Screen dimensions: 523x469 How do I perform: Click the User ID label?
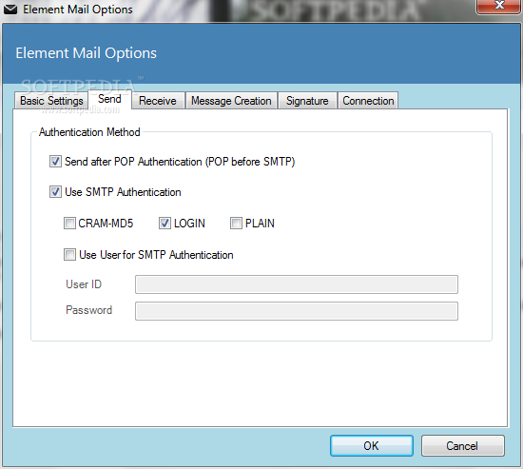click(x=84, y=284)
